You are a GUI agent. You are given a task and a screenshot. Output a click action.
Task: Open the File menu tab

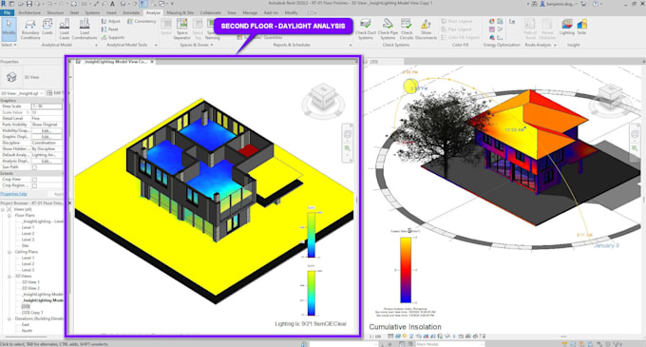(7, 12)
